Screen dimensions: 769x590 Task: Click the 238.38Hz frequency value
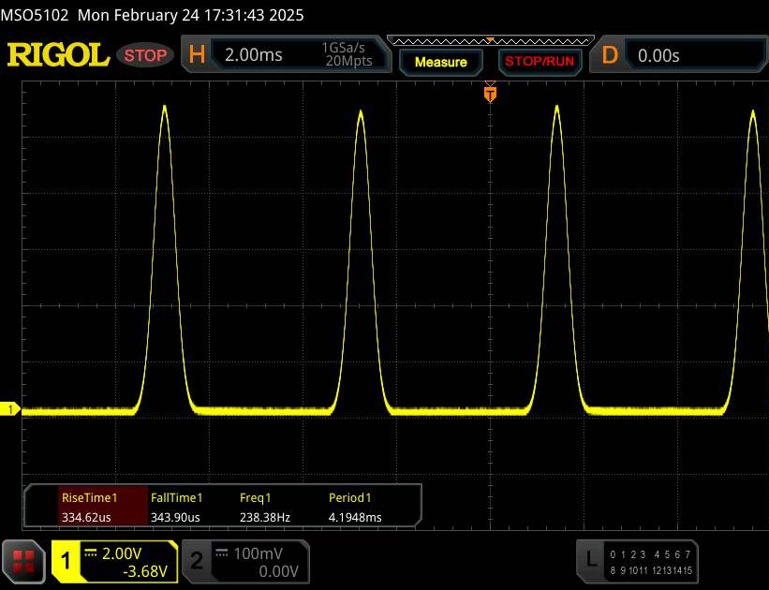(x=265, y=517)
